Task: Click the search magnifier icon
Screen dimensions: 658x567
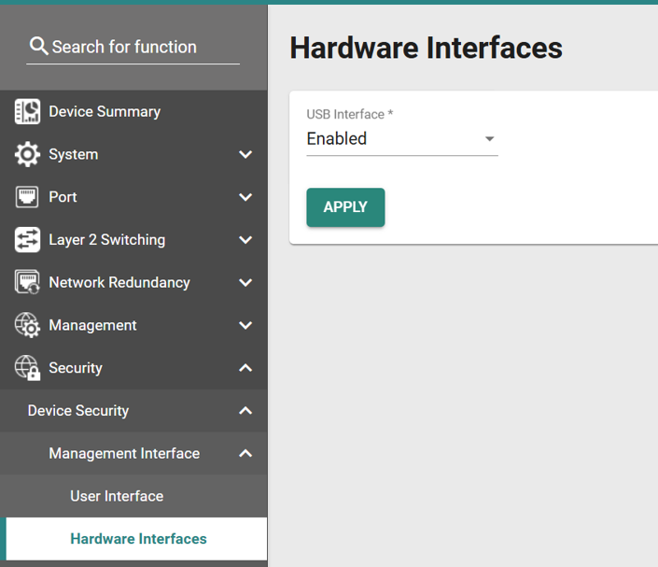Action: tap(38, 46)
